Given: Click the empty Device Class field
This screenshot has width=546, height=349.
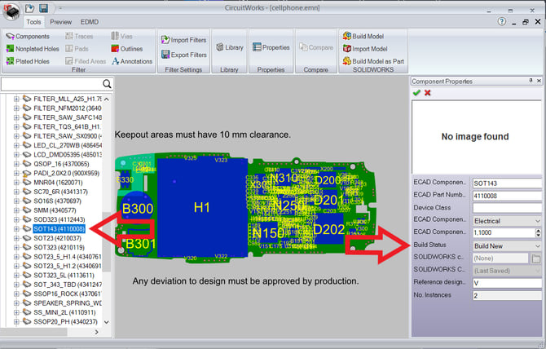Looking at the screenshot, I should (x=507, y=208).
